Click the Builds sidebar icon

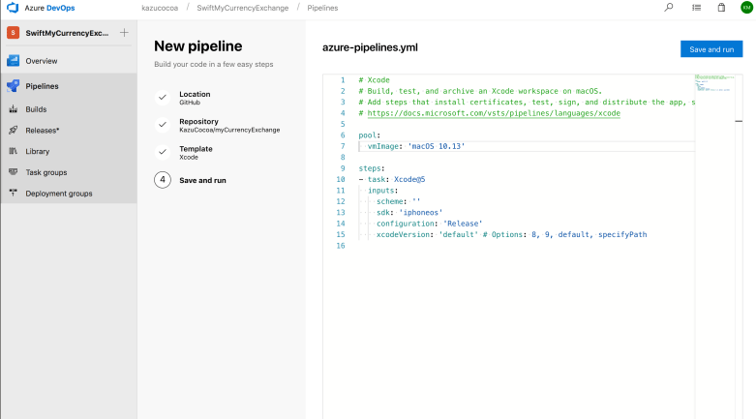[x=13, y=109]
